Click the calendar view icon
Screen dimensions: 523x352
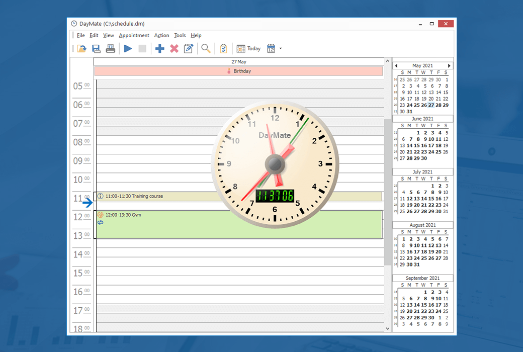click(x=271, y=49)
